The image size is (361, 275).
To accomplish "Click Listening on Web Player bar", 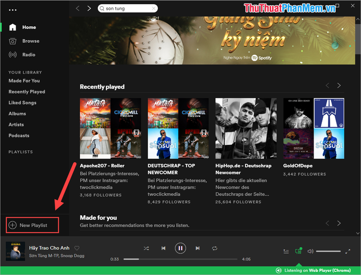I will (x=313, y=270).
